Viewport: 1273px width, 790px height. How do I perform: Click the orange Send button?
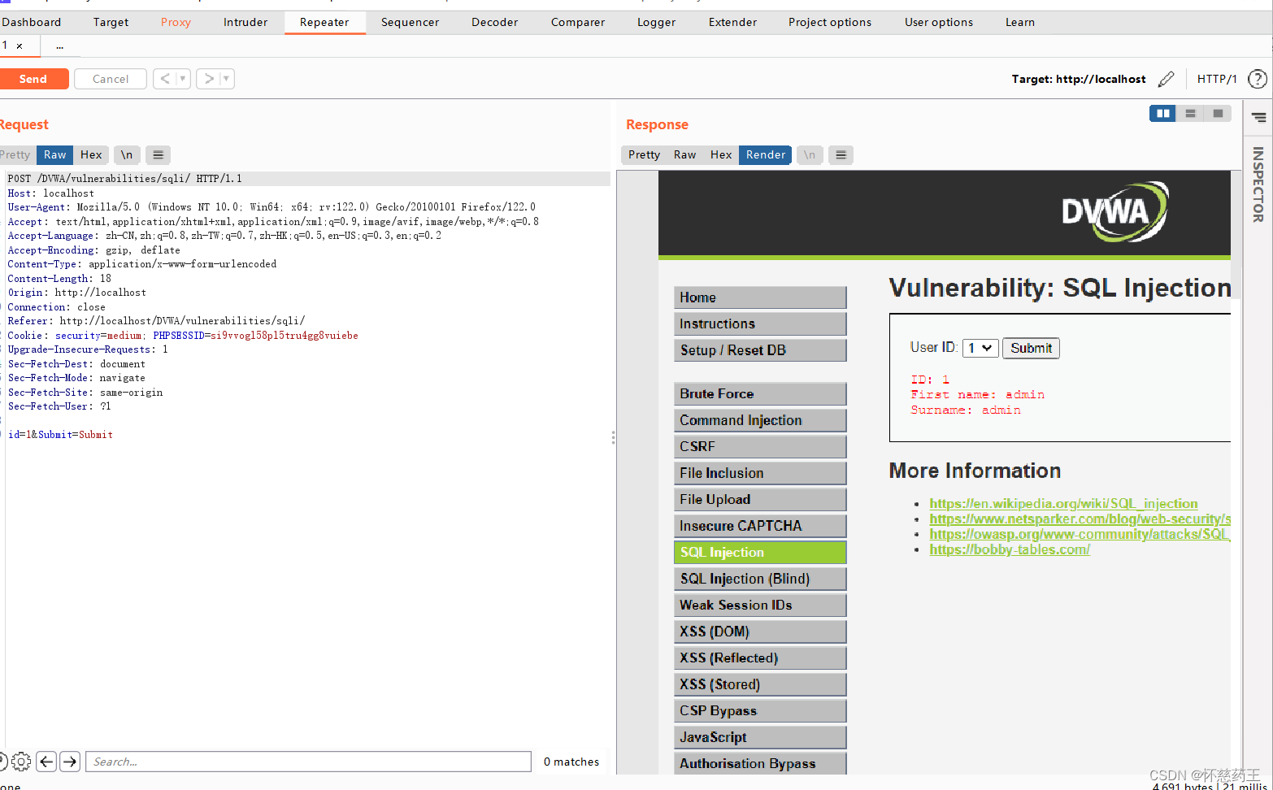[x=33, y=79]
